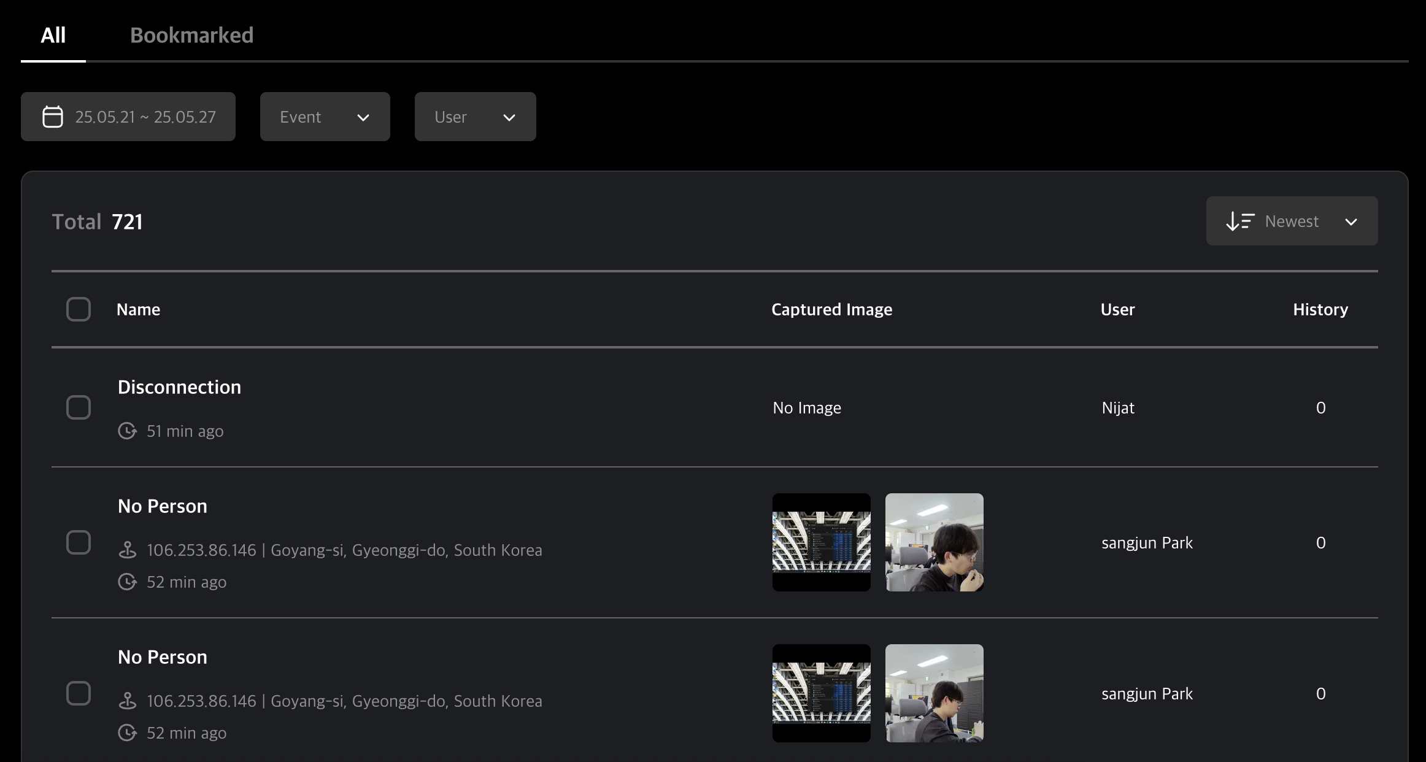This screenshot has height=762, width=1426.
Task: Click the sort order icon beside Newest
Action: pyautogui.click(x=1239, y=221)
